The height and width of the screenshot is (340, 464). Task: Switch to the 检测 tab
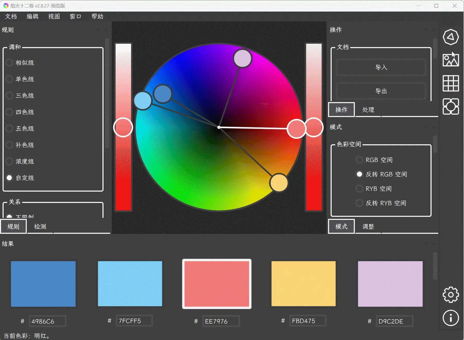point(40,227)
